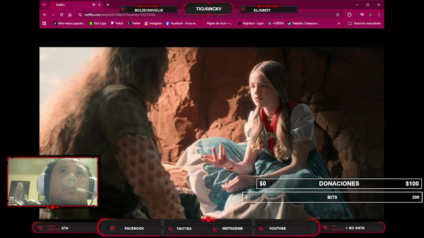Go forward to next page
Screen dimensions: 424x238
pyautogui.click(x=53, y=15)
